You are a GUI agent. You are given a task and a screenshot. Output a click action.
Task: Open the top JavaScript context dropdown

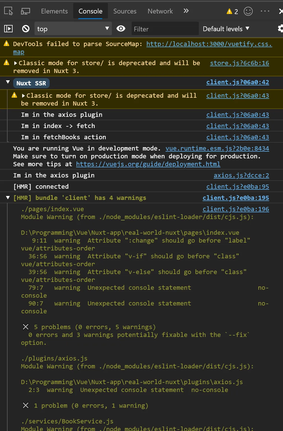tap(73, 29)
